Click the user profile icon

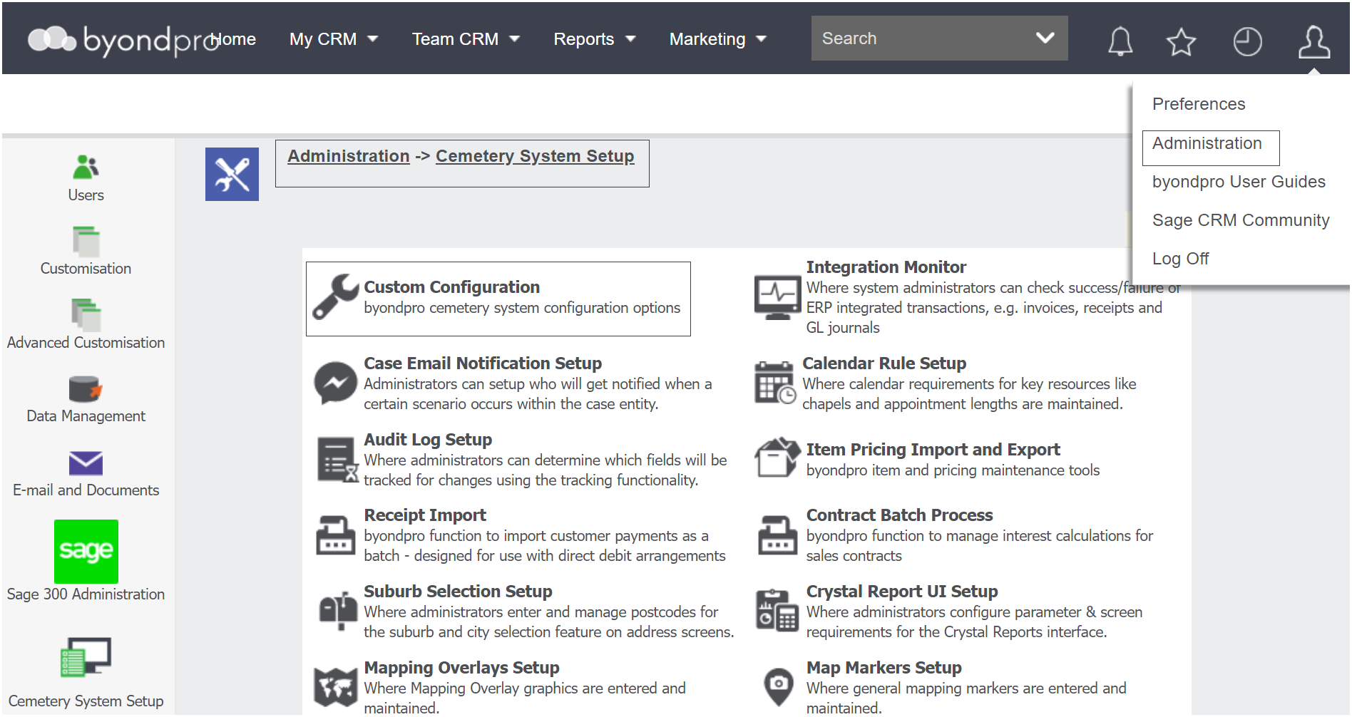point(1313,41)
